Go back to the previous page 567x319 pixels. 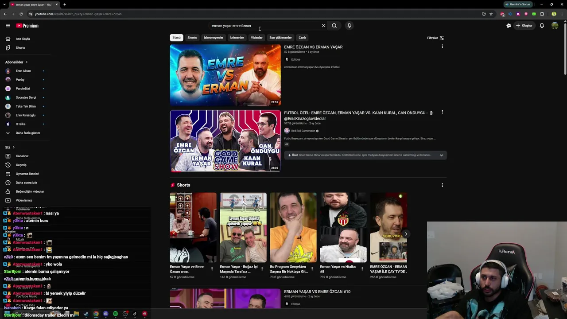pyautogui.click(x=5, y=14)
